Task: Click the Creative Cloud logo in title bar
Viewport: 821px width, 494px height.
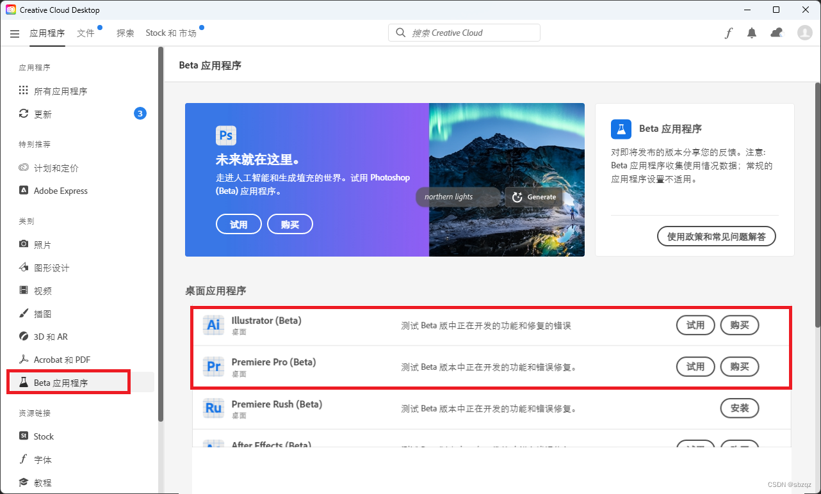Action: pyautogui.click(x=11, y=10)
